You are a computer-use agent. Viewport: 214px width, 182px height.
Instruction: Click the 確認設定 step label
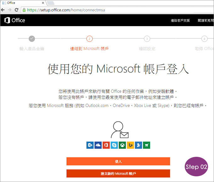[147, 48]
